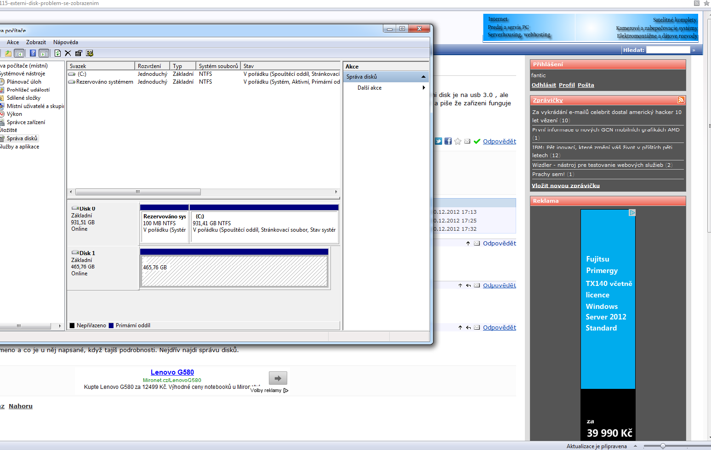Viewport: 711px width, 450px height.
Task: Collapse the Správa disků section in Akce pane
Action: point(423,77)
